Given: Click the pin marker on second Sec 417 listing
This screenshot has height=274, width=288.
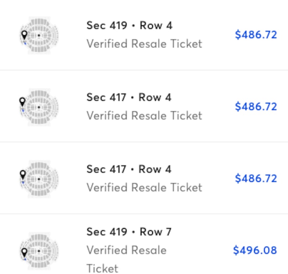Looking at the screenshot, I should (23, 174).
